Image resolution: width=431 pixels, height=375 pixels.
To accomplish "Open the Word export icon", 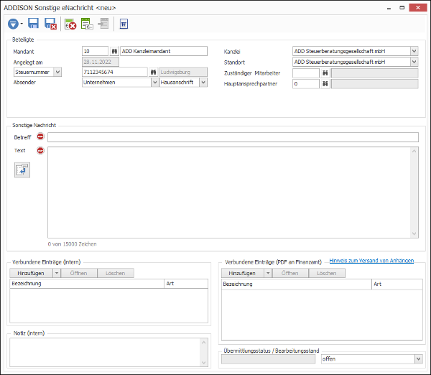I will (x=124, y=24).
